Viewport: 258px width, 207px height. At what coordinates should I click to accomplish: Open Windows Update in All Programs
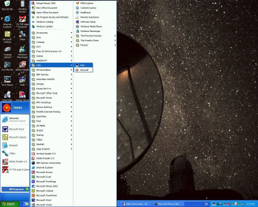pyautogui.click(x=52, y=26)
